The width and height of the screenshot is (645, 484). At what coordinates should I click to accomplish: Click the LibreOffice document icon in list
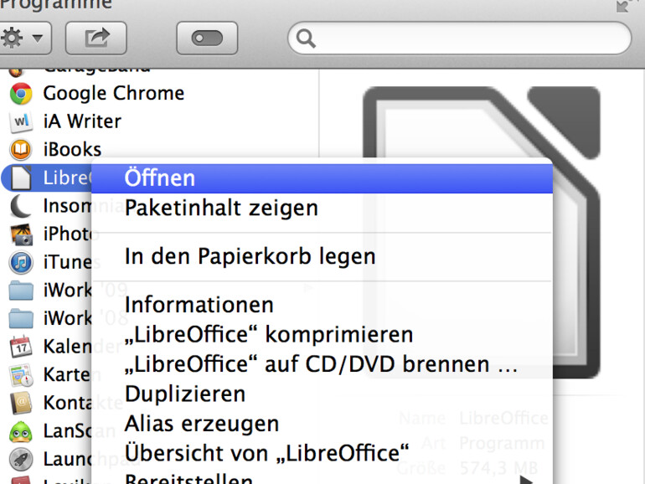pyautogui.click(x=21, y=178)
